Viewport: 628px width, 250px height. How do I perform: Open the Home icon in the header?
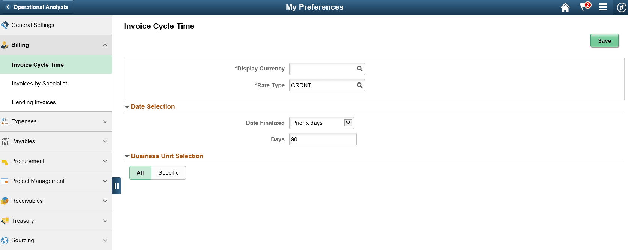click(x=565, y=7)
